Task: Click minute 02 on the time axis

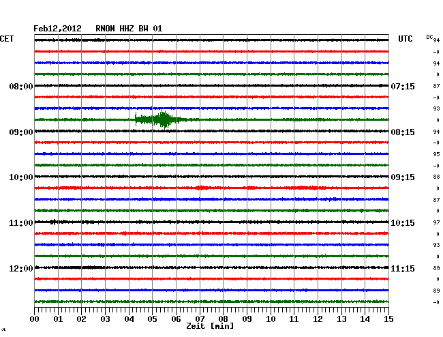Action: tap(81, 319)
